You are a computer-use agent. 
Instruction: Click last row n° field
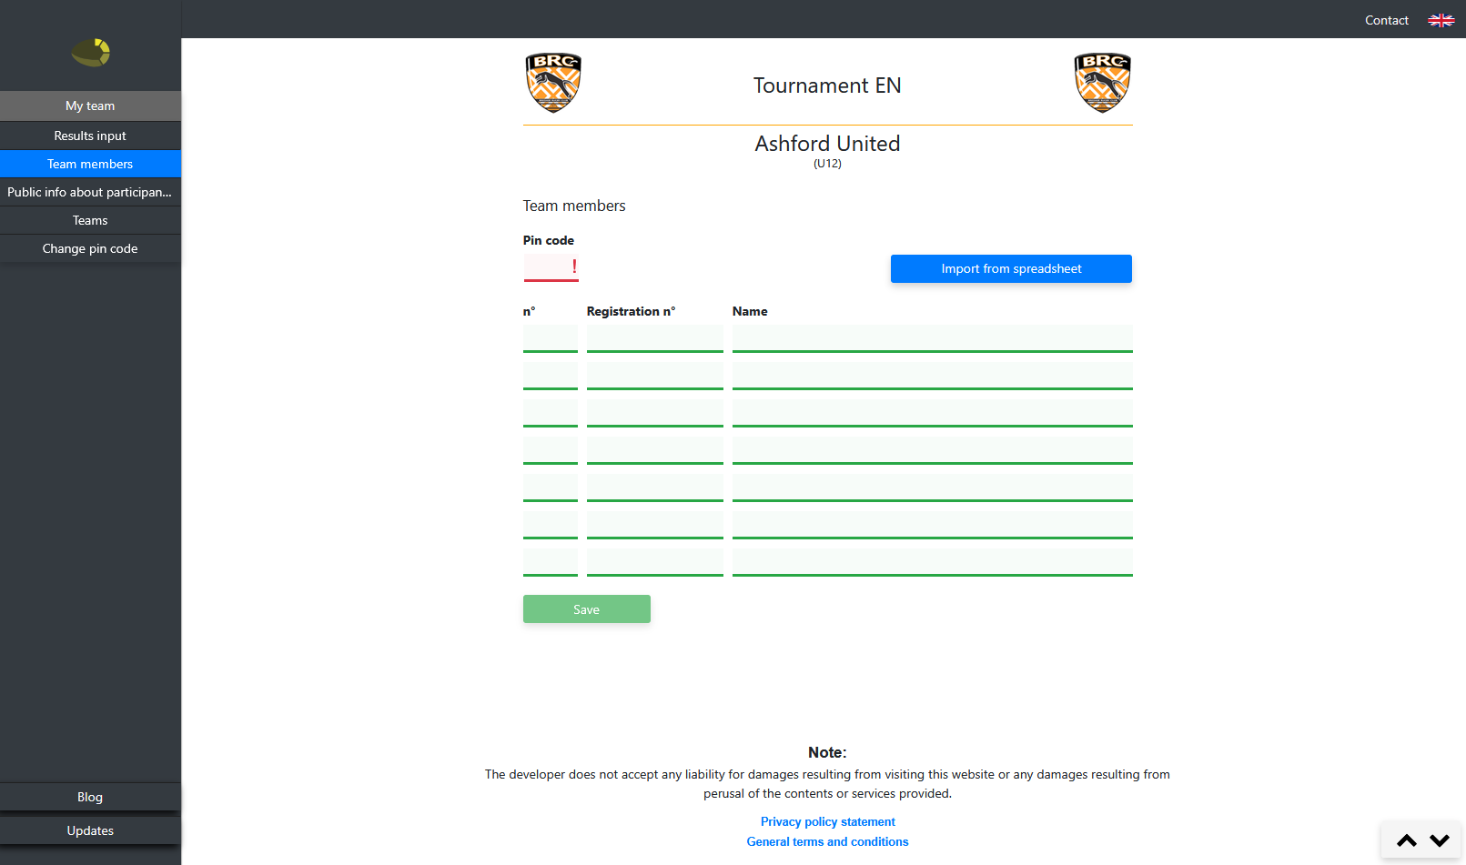click(x=551, y=562)
